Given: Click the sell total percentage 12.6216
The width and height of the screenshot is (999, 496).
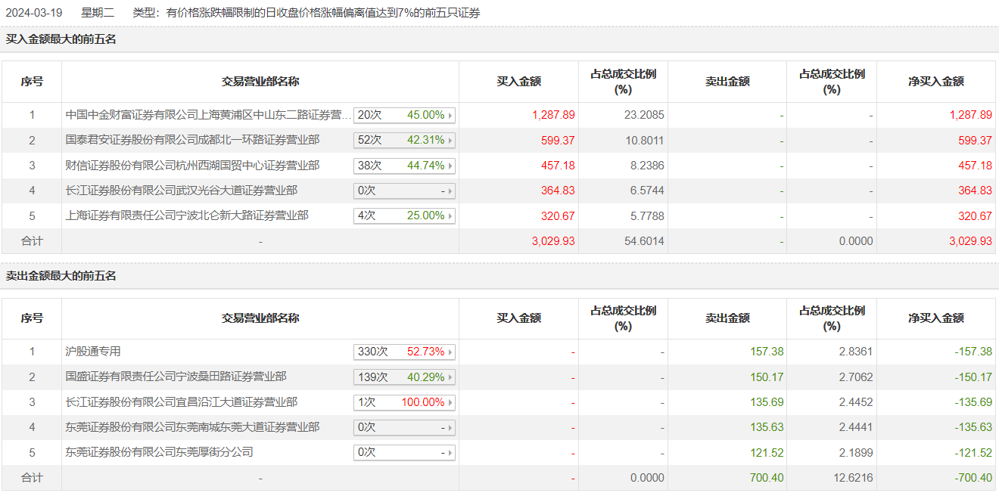Looking at the screenshot, I should tap(853, 478).
